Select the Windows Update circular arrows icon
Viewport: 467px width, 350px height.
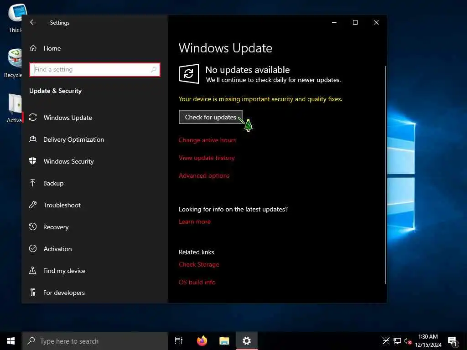tap(33, 117)
